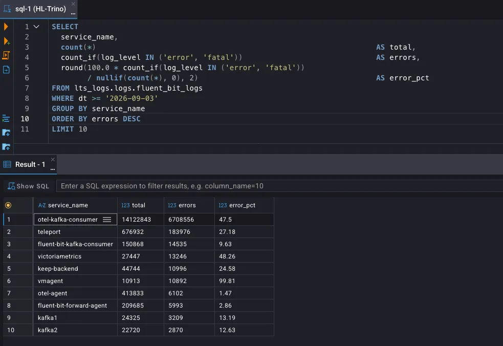Select the 'teleport' cell

[x=75, y=232]
